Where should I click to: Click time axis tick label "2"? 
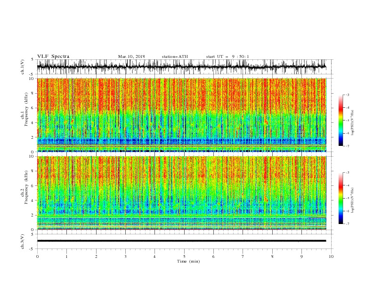click(96, 256)
